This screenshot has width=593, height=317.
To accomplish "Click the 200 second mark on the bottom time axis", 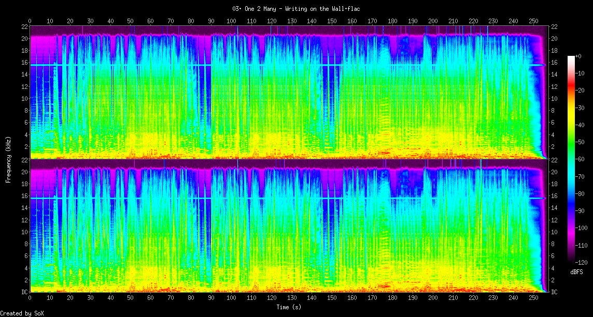I will pos(433,297).
